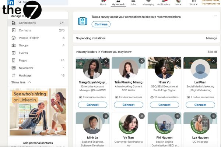Open Lai Phan default avatar
221x147 pixels.
pyautogui.click(x=200, y=69)
